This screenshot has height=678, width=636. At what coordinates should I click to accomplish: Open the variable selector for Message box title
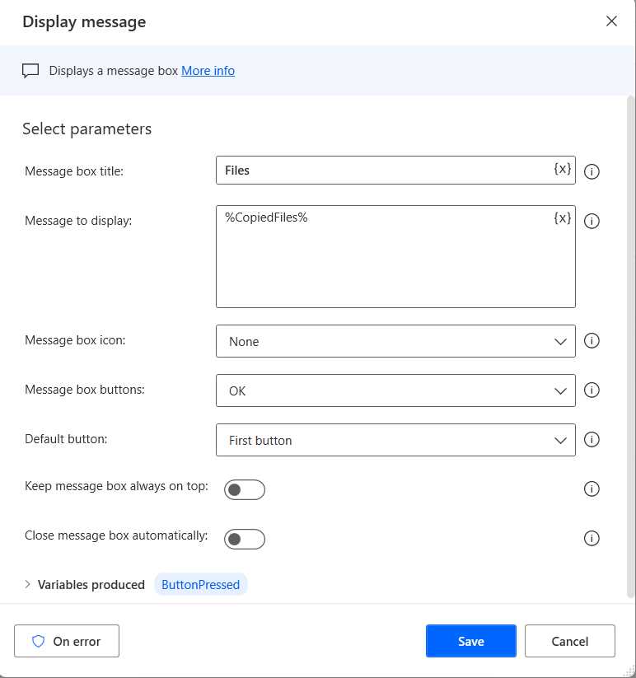(562, 170)
